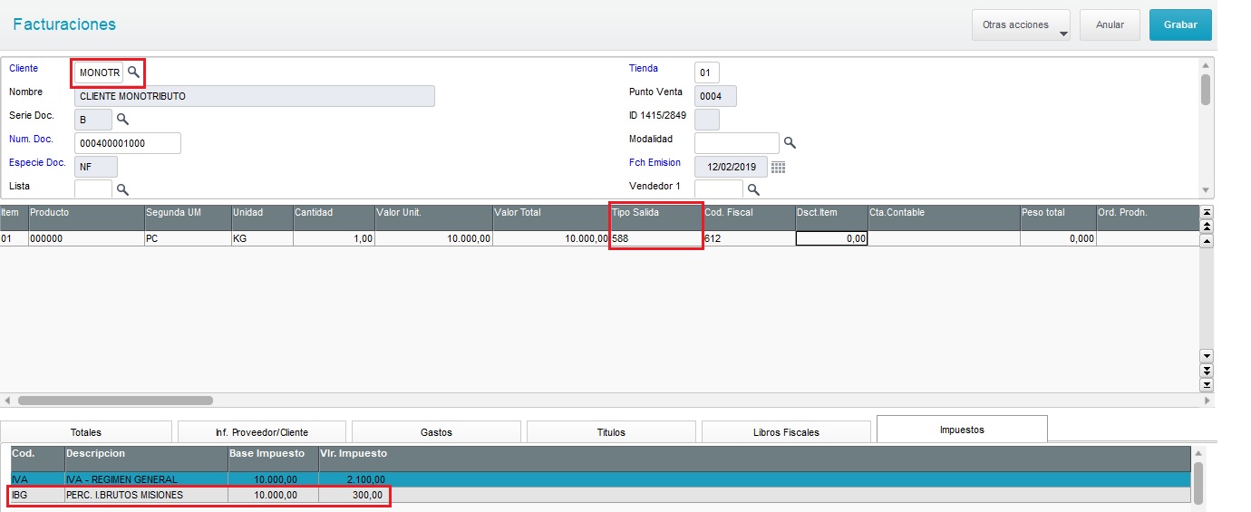Screen dimensions: 1251x512
Task: Jump to top of items grid arrow
Action: tap(1207, 211)
